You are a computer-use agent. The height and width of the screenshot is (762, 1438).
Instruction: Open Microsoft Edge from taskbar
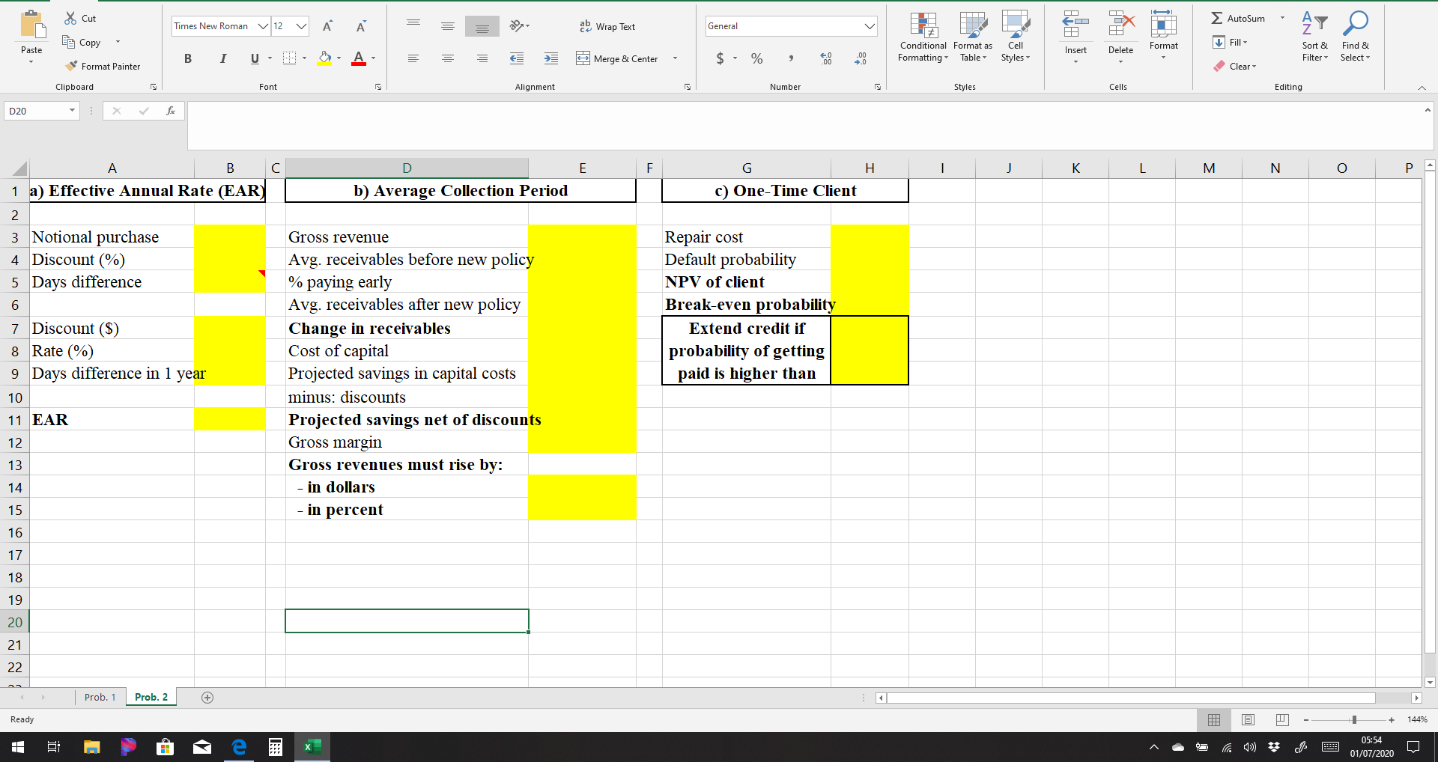pos(239,746)
